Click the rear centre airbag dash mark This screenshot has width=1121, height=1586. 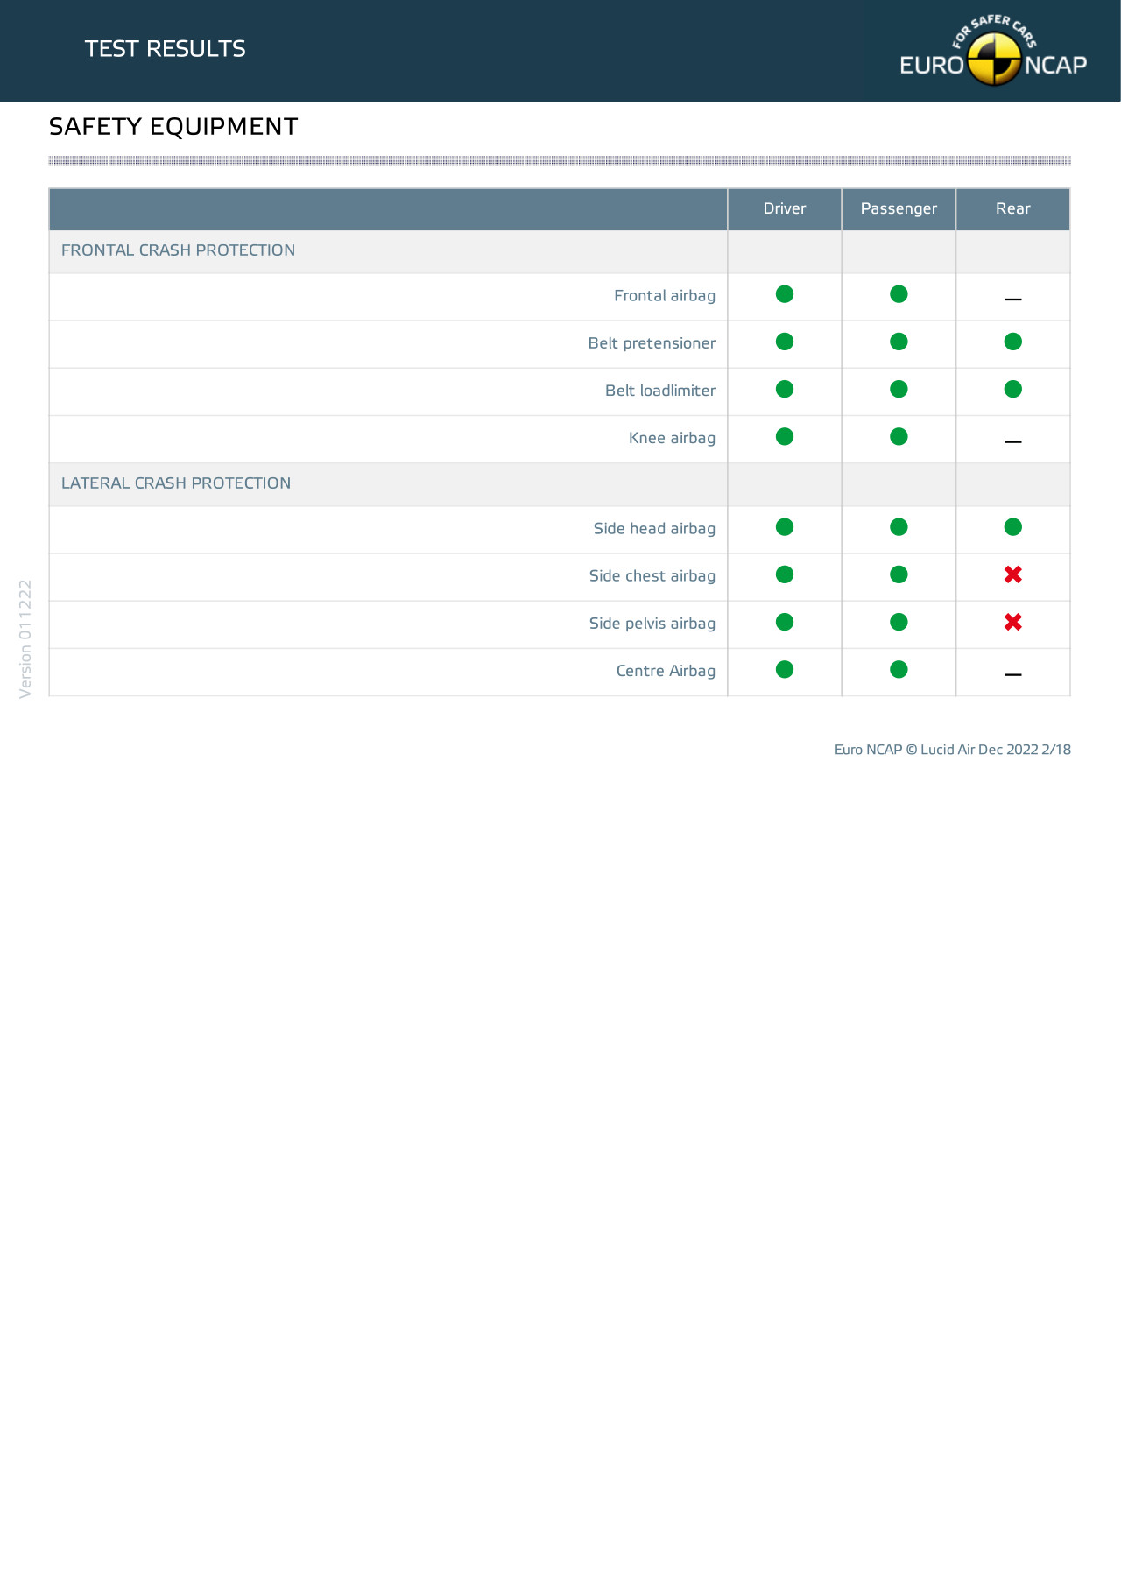pos(1013,674)
